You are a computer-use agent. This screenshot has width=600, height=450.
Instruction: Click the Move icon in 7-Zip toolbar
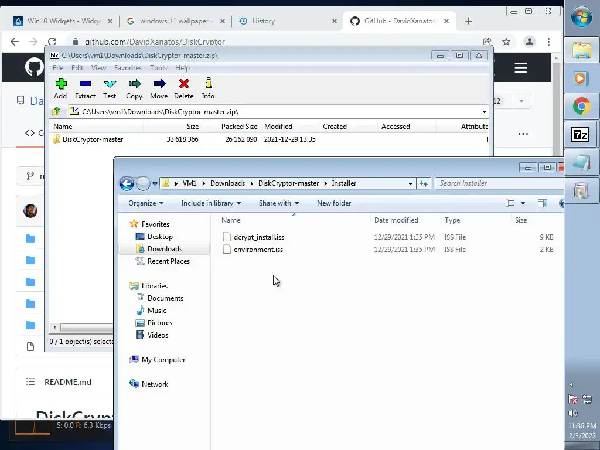tap(159, 89)
